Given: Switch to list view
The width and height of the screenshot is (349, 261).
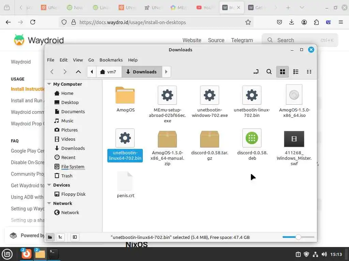Looking at the screenshot, I should (x=296, y=72).
